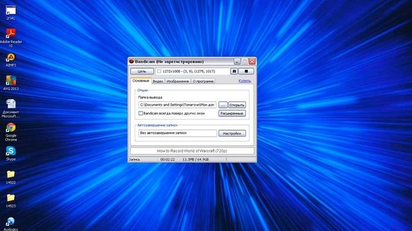Browse output folder with the ... button
412x231 pixels.
click(x=223, y=105)
